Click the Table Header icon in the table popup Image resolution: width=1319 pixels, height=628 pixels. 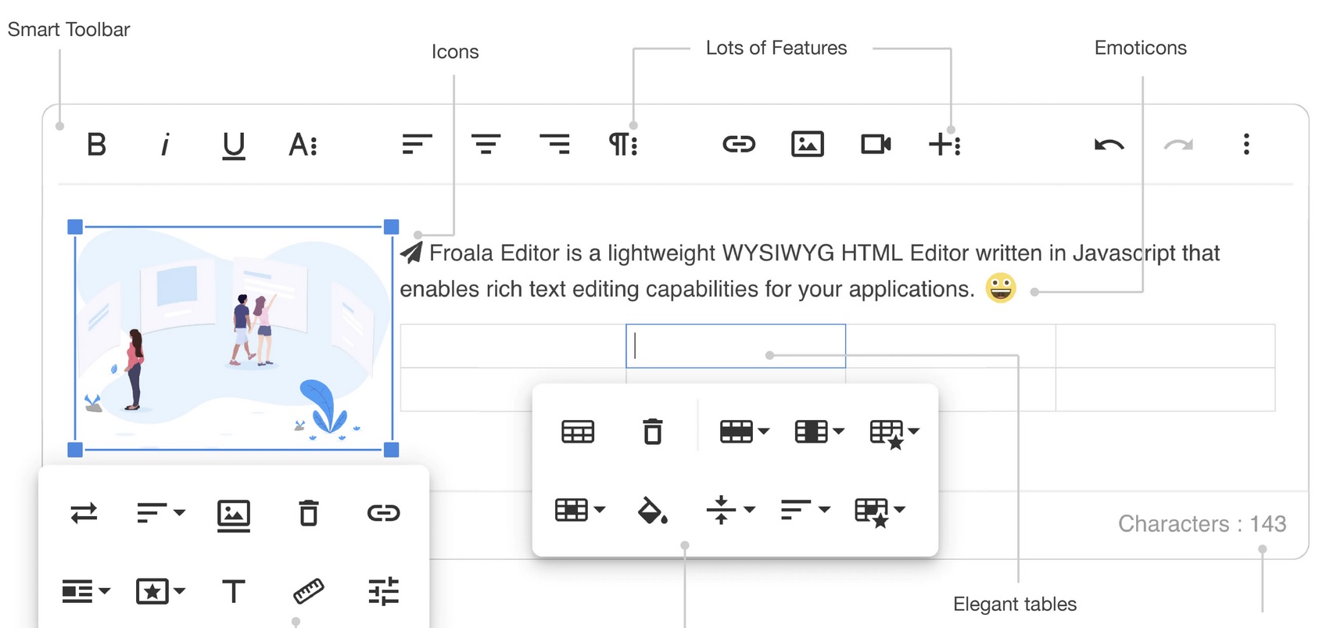[x=578, y=432]
